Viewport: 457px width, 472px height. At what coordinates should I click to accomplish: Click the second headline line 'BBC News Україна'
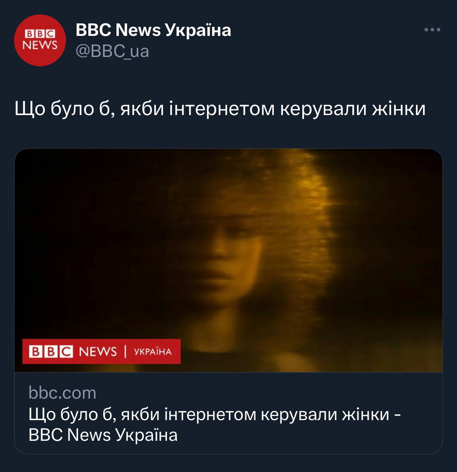(x=103, y=435)
